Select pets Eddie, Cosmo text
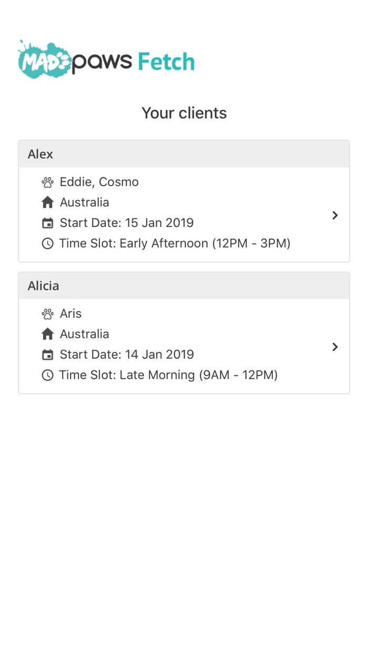This screenshot has width=368, height=655. pos(99,182)
